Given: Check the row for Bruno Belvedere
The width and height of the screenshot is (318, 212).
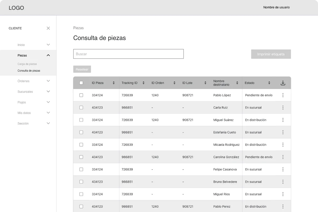Looking at the screenshot, I should coord(81,182).
